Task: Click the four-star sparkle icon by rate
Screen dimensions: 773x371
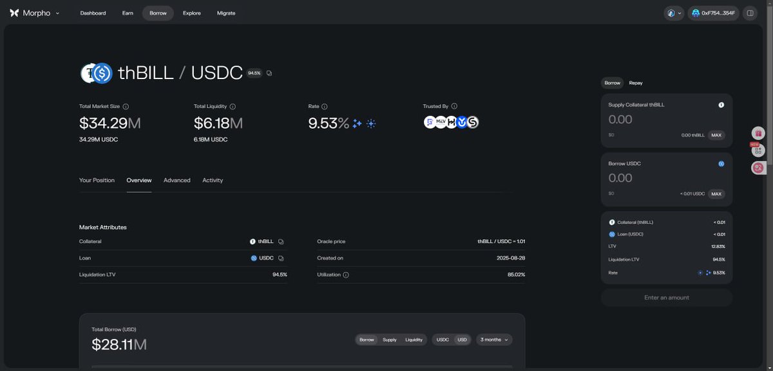Action: pyautogui.click(x=357, y=124)
